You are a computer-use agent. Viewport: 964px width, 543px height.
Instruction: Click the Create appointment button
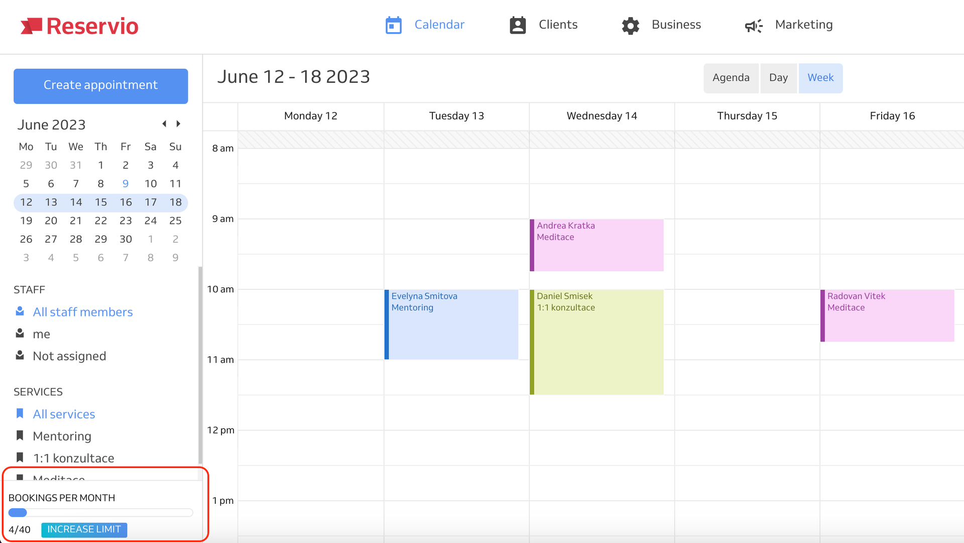click(100, 85)
